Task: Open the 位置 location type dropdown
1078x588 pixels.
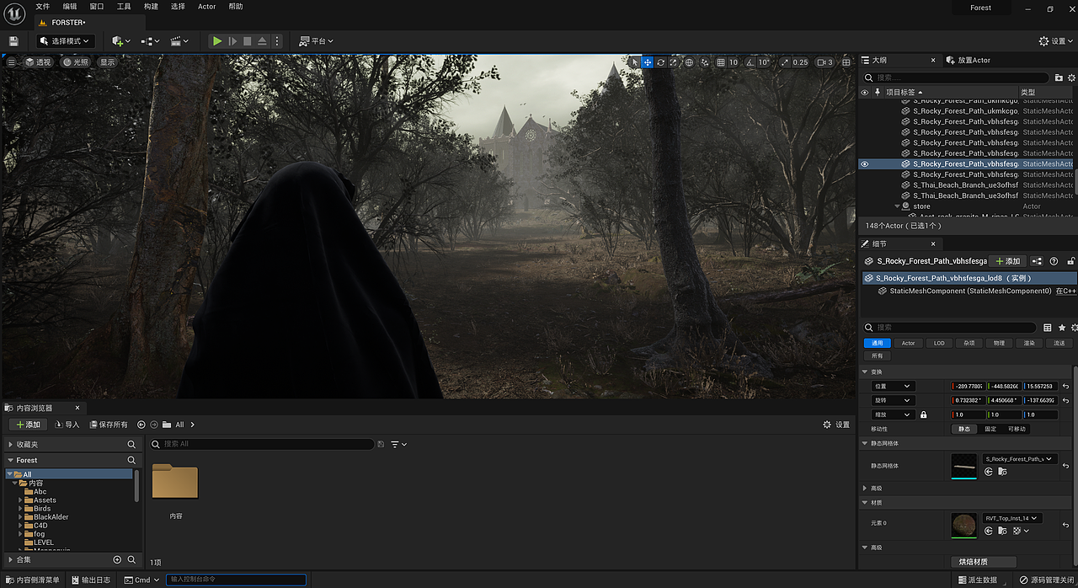Action: click(x=892, y=387)
